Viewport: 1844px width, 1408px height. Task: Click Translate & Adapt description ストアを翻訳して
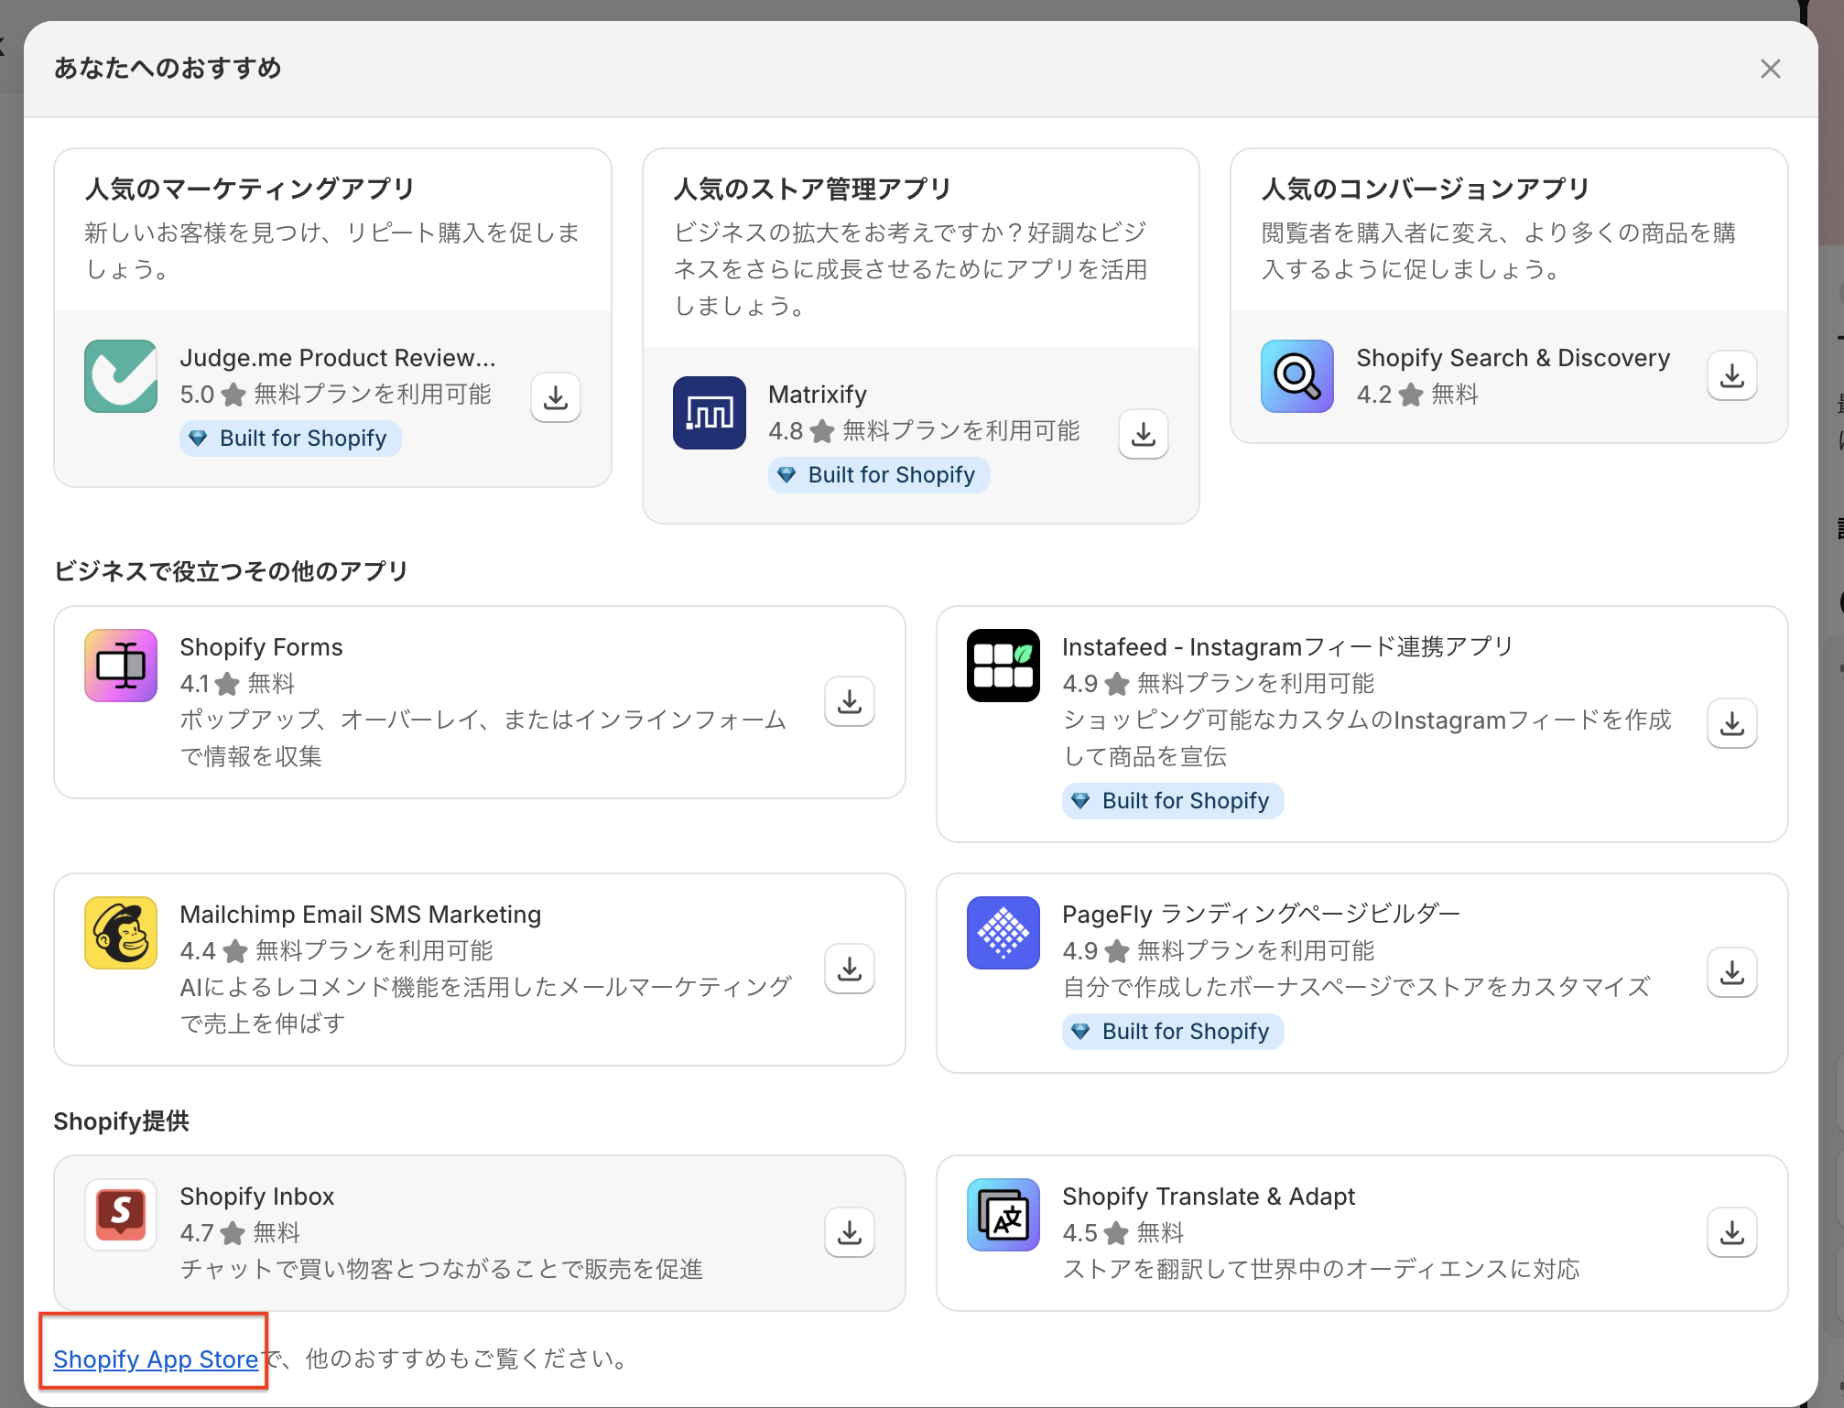point(1321,1270)
